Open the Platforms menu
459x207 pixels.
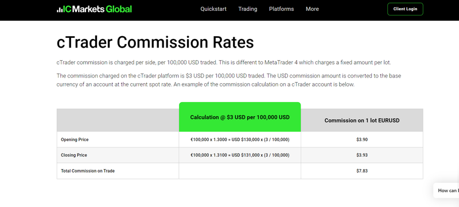click(281, 9)
